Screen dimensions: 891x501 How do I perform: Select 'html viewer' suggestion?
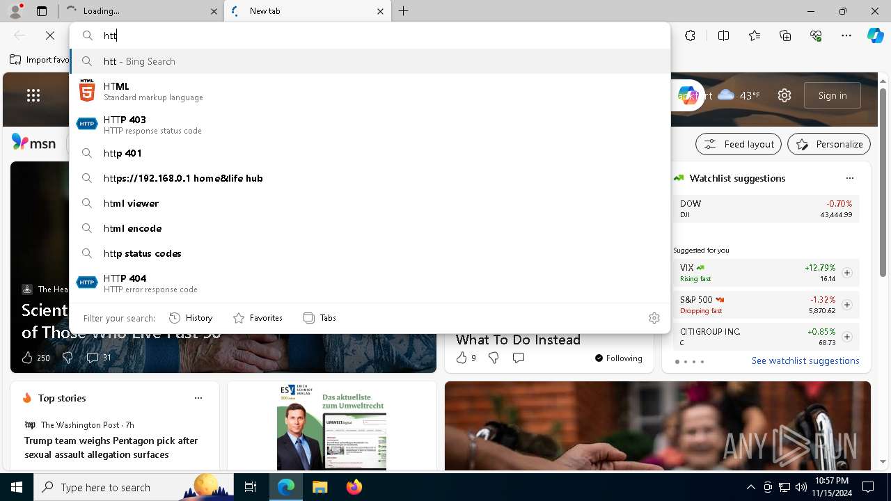point(370,203)
